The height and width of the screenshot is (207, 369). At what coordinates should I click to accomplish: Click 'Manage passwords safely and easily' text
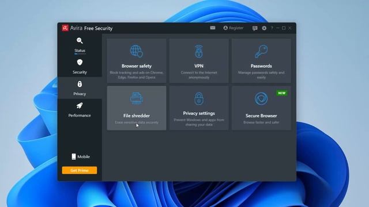pyautogui.click(x=261, y=75)
